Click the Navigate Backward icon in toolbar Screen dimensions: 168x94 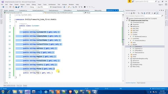[3, 7]
